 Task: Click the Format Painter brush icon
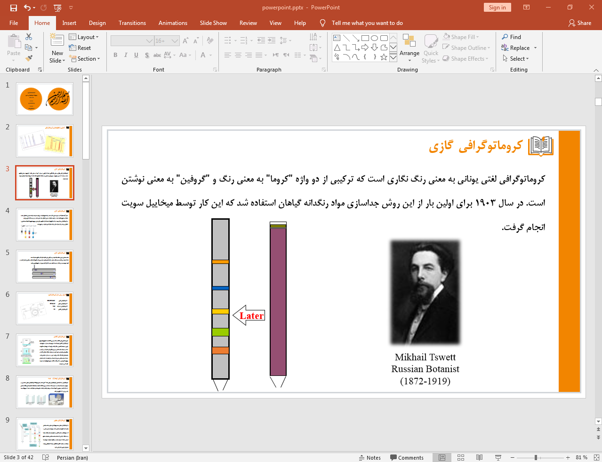click(29, 58)
